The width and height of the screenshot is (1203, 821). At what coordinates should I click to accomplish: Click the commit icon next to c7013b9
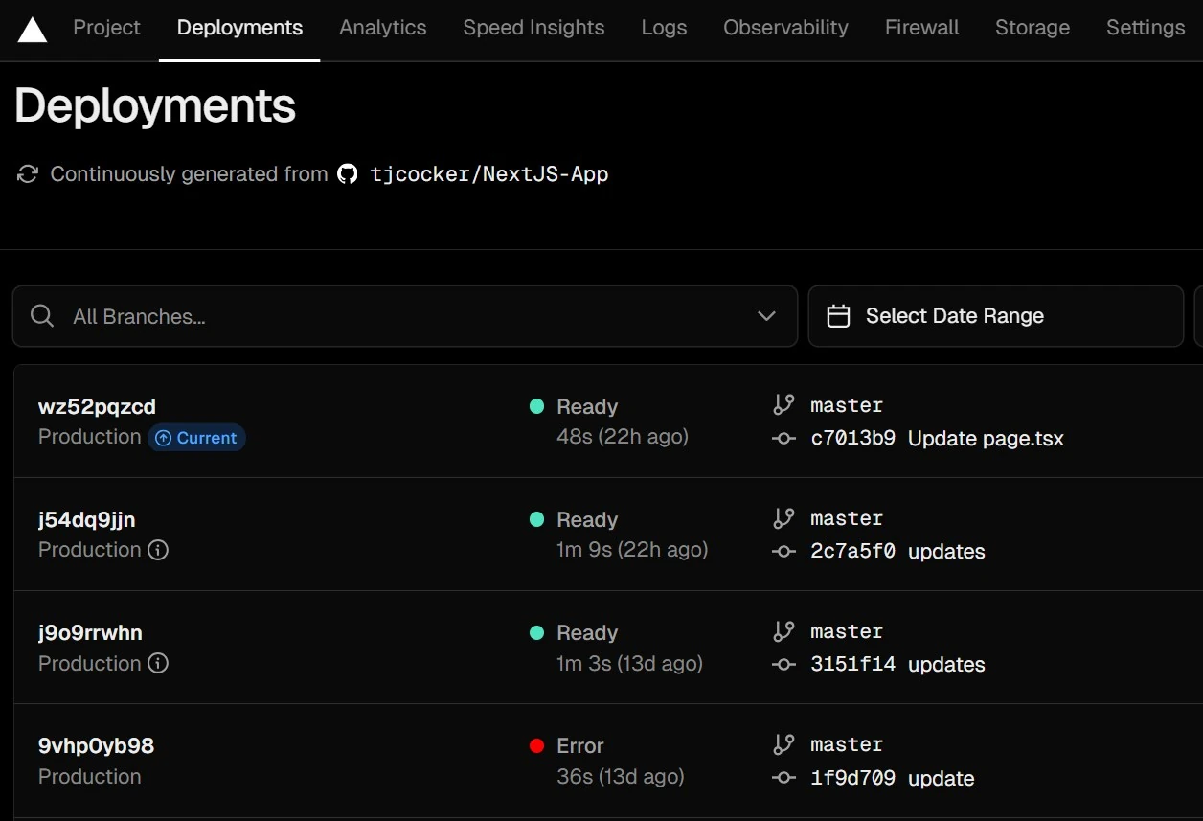click(783, 439)
